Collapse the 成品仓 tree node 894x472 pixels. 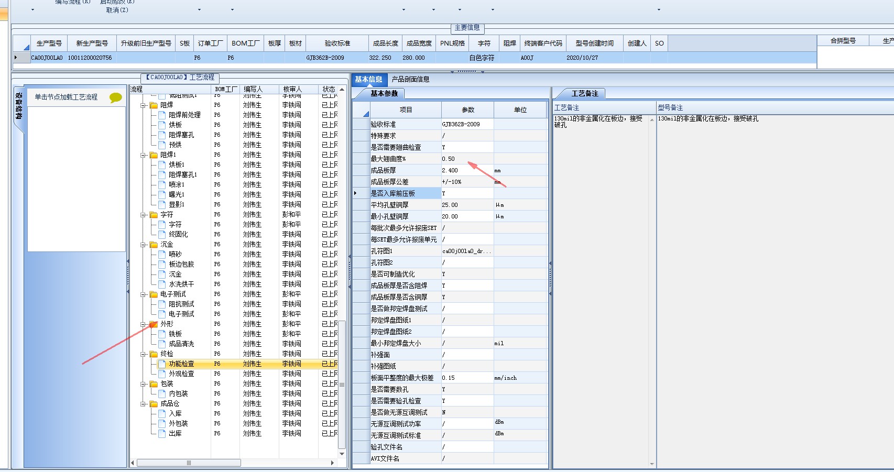coord(143,404)
